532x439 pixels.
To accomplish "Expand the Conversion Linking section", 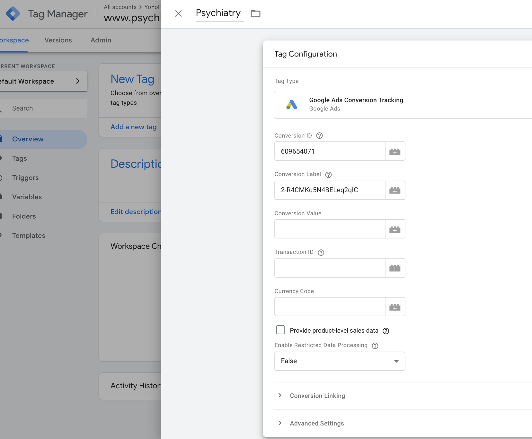I will click(x=317, y=396).
